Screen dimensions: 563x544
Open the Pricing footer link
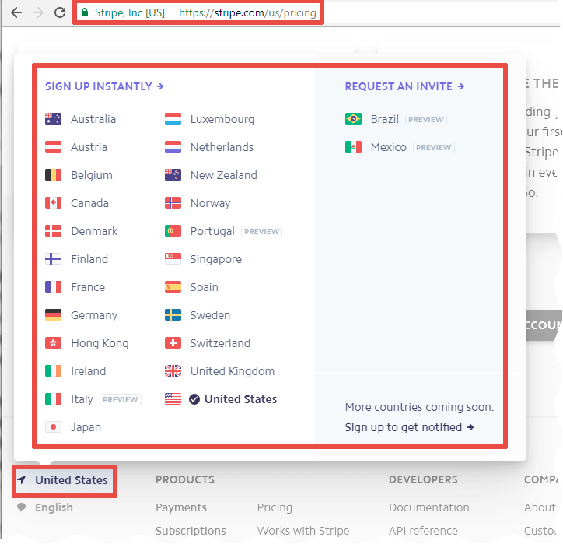pos(275,507)
